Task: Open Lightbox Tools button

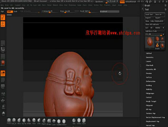Action: click(x=155, y=31)
